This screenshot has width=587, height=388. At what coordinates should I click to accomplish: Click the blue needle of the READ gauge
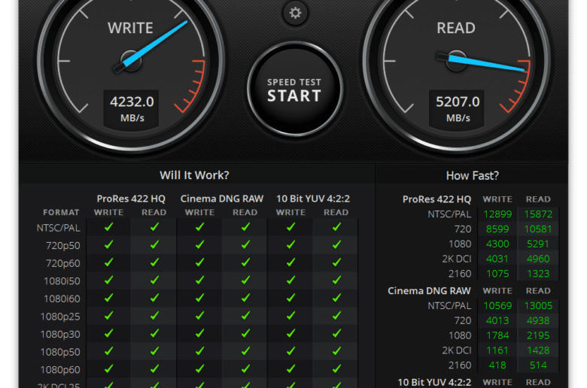click(x=487, y=63)
